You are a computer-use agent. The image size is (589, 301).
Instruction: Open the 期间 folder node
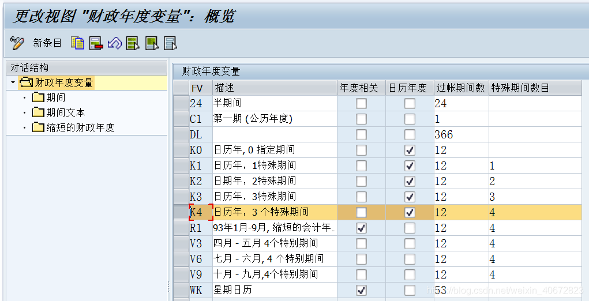pyautogui.click(x=55, y=97)
